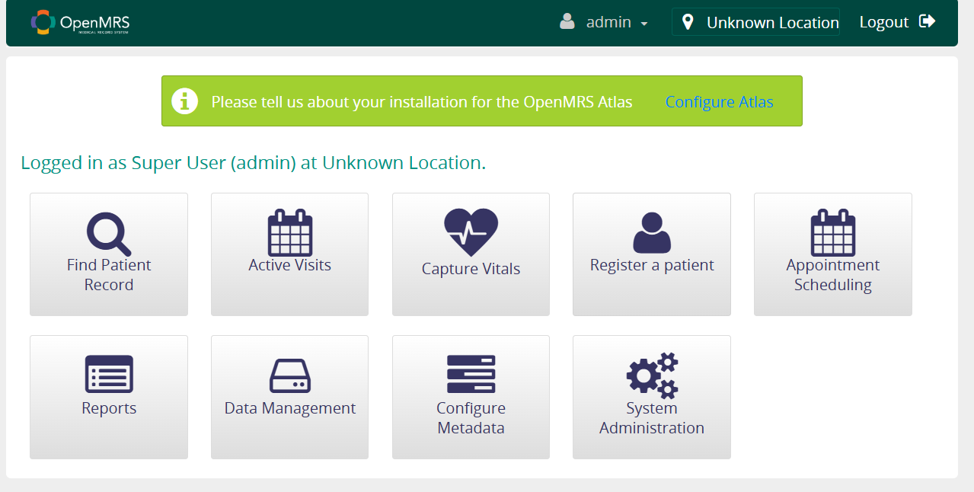Click the Appointment Scheduling calendar icon

click(x=832, y=232)
